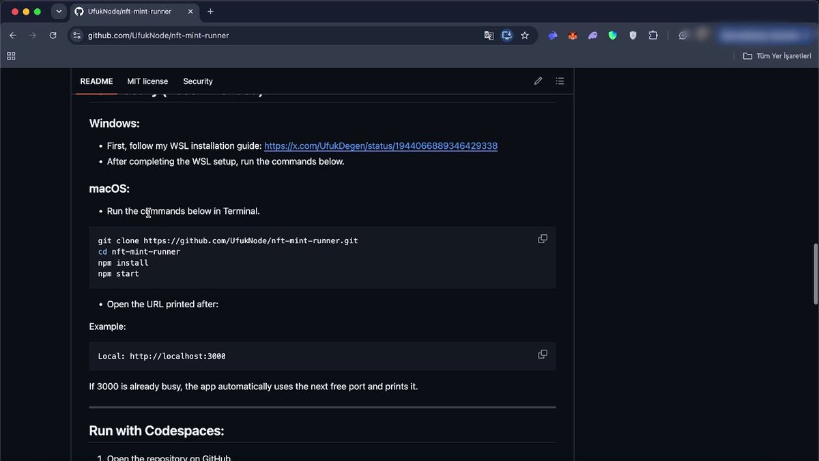Open the apps grid in bookmarks bar
This screenshot has height=461, width=819.
click(x=11, y=56)
